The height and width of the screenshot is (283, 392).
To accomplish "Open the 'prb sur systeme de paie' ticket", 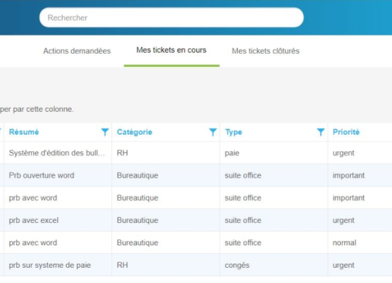I will (50, 265).
